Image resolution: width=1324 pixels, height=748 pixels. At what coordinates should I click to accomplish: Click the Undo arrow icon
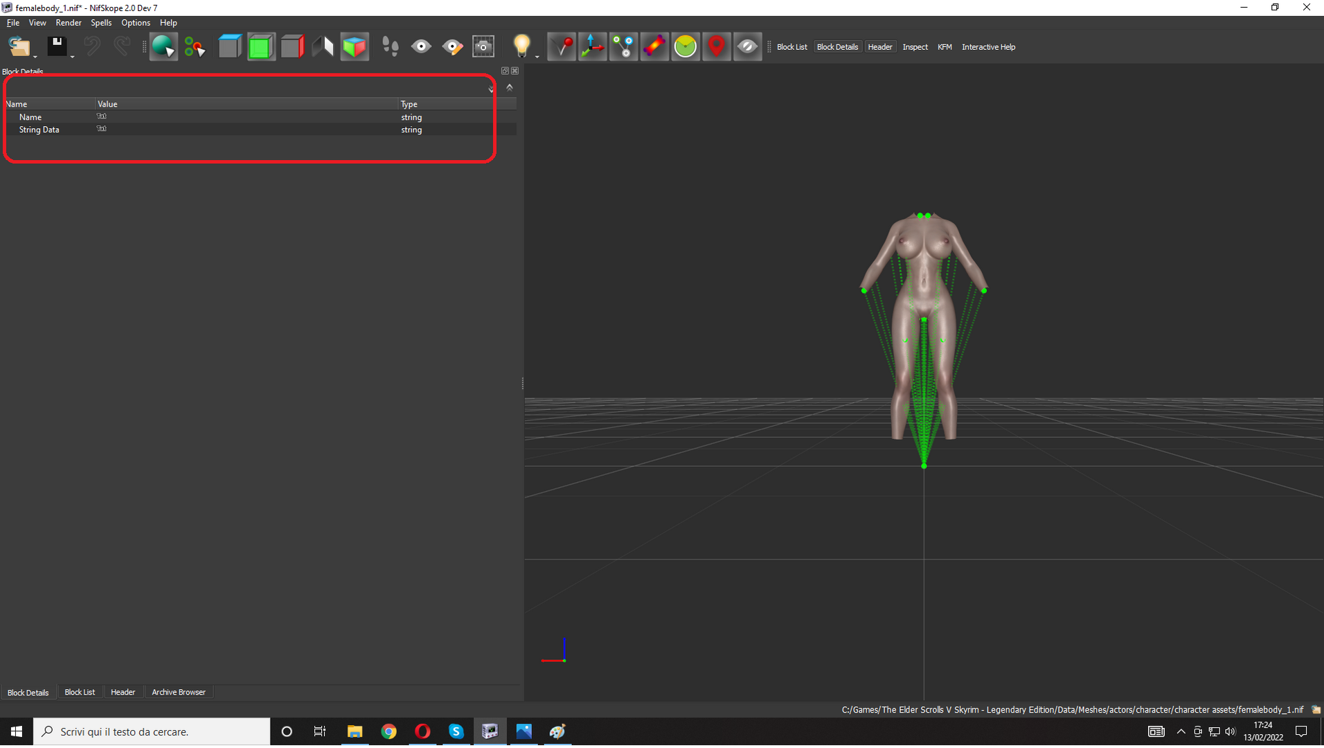tap(91, 47)
